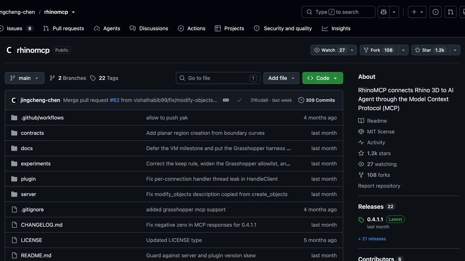Viewport: 465px width, 261px height.
Task: Click the T shortcut key badge
Action: [253, 78]
